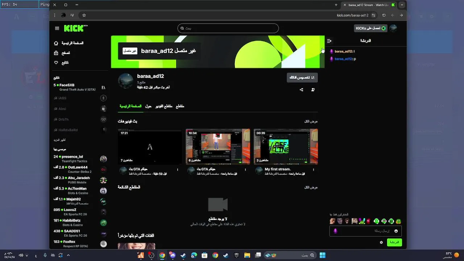
Task: Collapse the chat panel with arrow icon
Action: (x=329, y=41)
